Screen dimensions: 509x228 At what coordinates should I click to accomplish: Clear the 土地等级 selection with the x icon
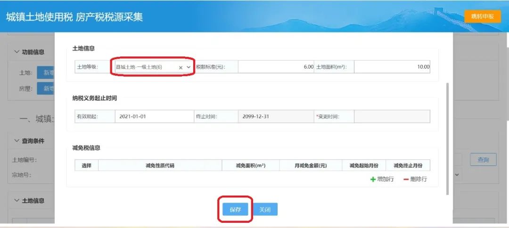tap(181, 67)
